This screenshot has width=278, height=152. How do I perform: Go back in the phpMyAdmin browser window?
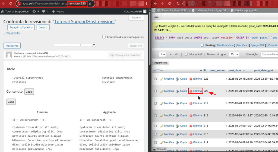(155, 4)
